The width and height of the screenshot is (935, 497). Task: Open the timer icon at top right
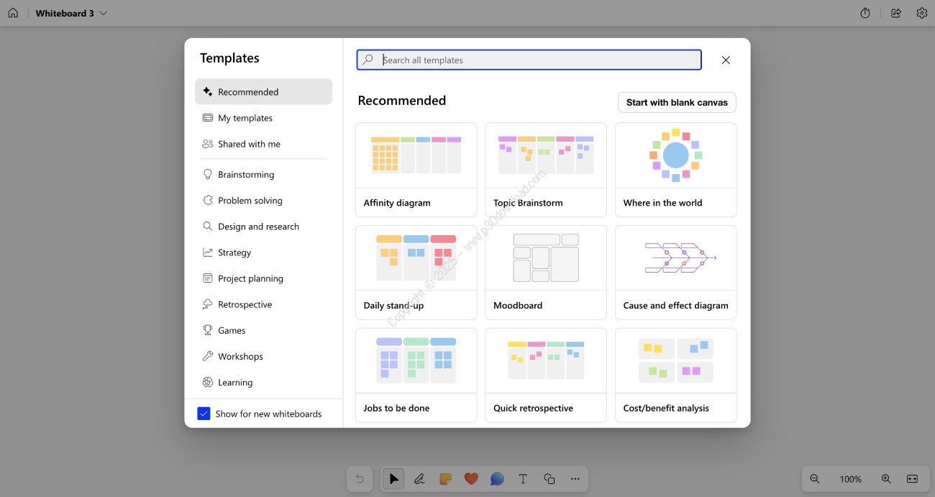(865, 13)
